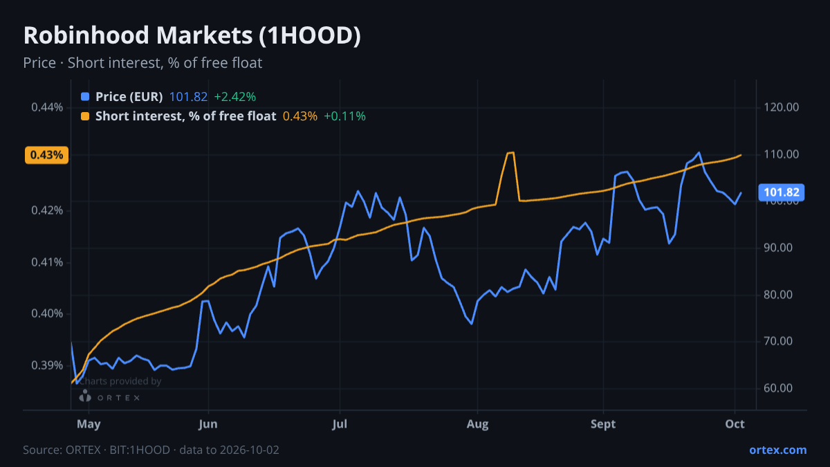Click the blue Price (EUR) legend swatch

click(x=85, y=97)
